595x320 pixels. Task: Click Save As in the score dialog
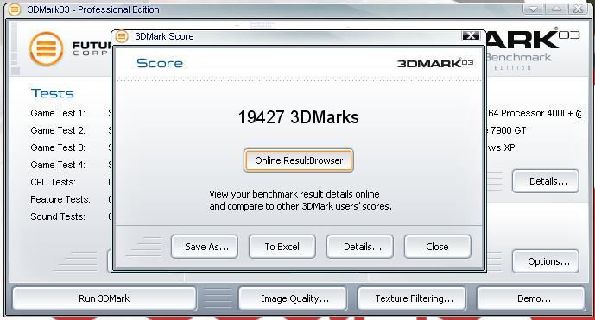(x=205, y=247)
